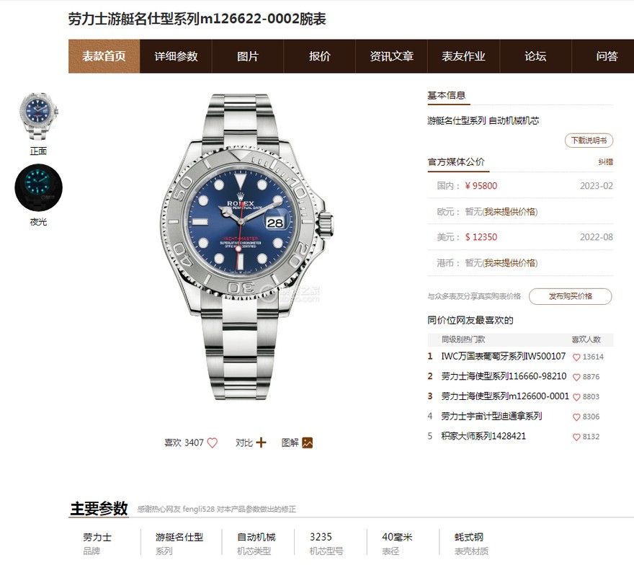The width and height of the screenshot is (634, 565).
Task: Click the heart icon beside 喜欢 3407
Action: 213,443
